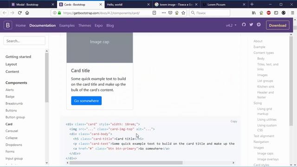
Task: Click the Download button
Action: click(278, 25)
